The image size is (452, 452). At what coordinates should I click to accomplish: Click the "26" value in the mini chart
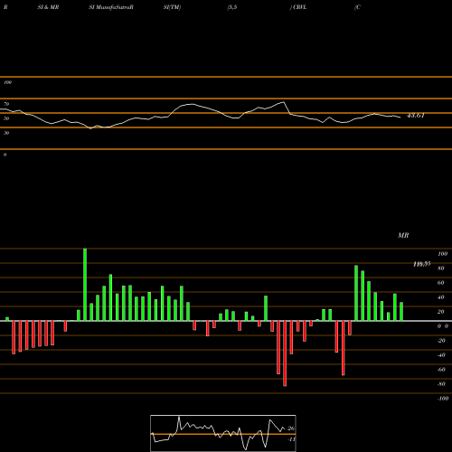pyautogui.click(x=291, y=428)
